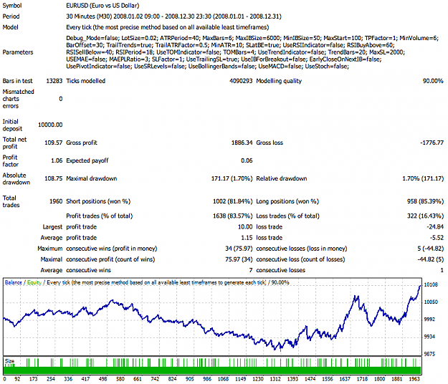448x384 pixels.
Task: Click the Maximal drawdown value 171.17 (1.70%)
Action: pyautogui.click(x=232, y=178)
